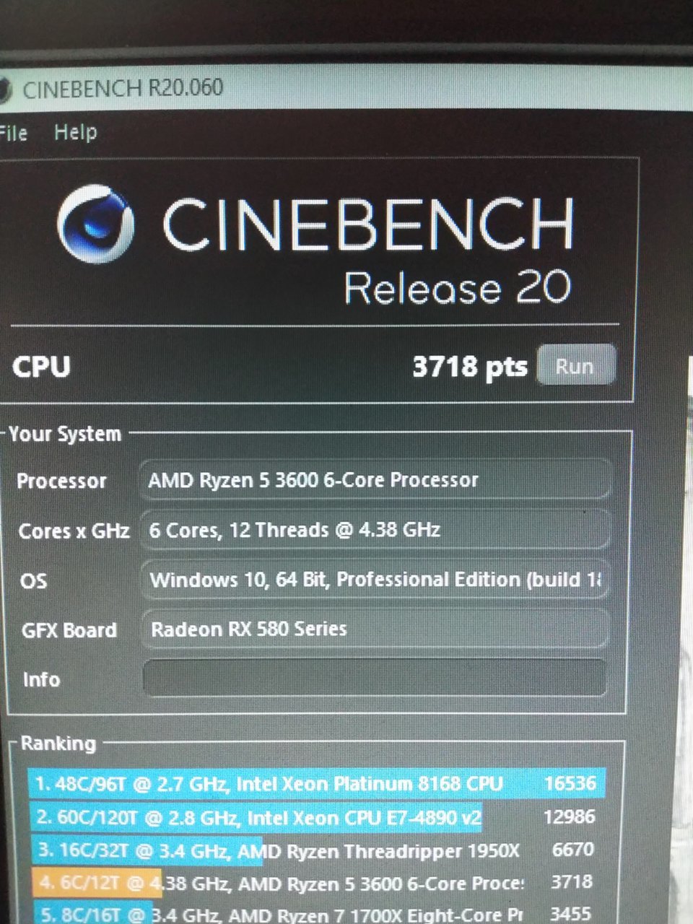Run the CPU benchmark
Viewport: 693px width, 924px height.
(x=576, y=365)
